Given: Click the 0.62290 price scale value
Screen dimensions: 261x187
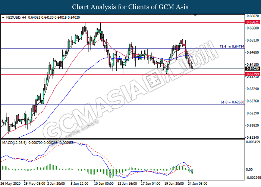Looking at the screenshot, I should (253, 113).
